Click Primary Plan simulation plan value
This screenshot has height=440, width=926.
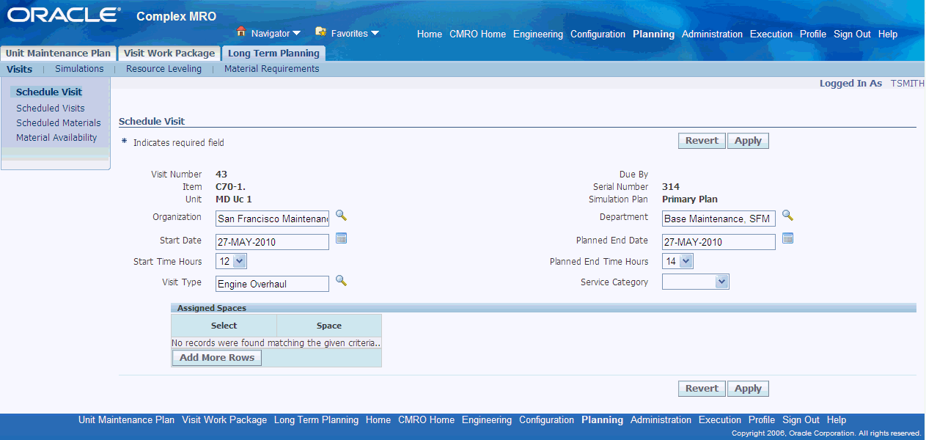point(690,199)
